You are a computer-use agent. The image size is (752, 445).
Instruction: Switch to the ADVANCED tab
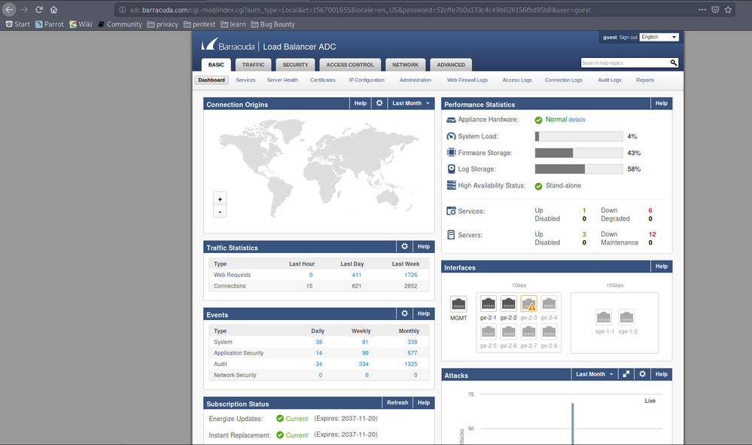click(x=451, y=65)
